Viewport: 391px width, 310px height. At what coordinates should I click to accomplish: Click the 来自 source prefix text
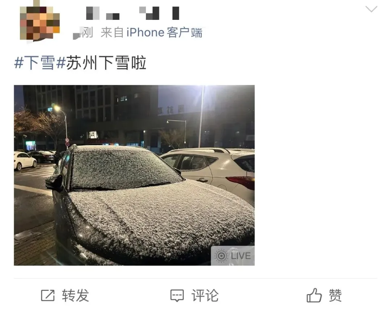coord(112,33)
